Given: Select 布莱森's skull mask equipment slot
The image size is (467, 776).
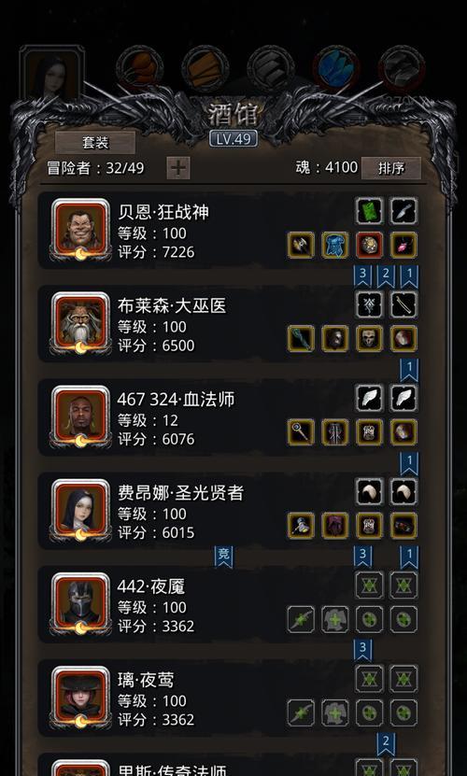Looking at the screenshot, I should click(369, 339).
